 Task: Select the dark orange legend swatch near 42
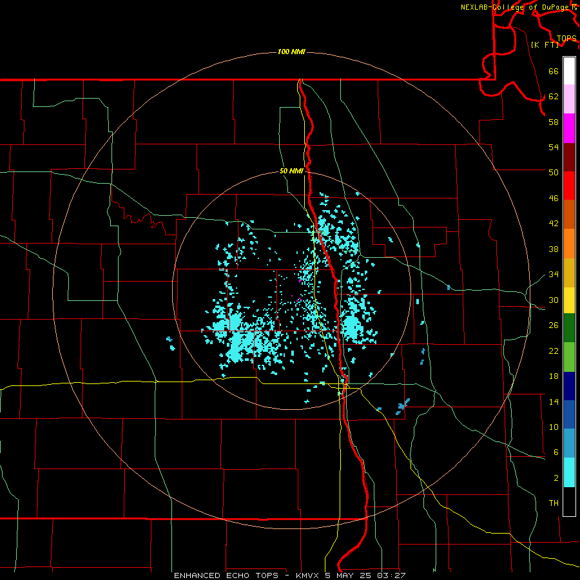[569, 214]
